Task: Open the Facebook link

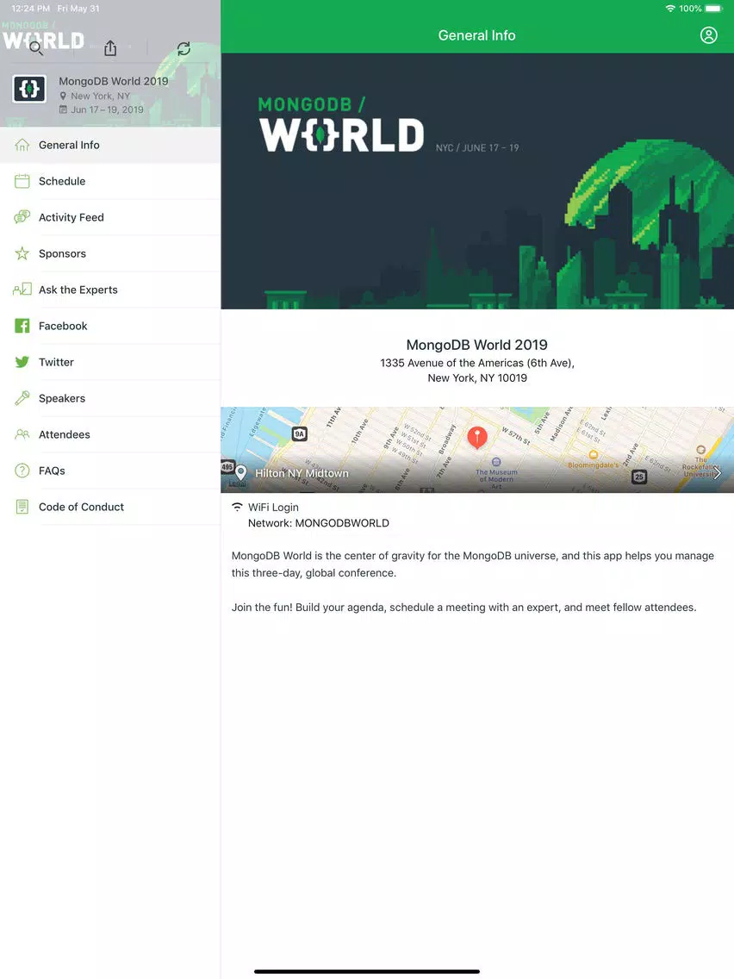Action: click(110, 326)
